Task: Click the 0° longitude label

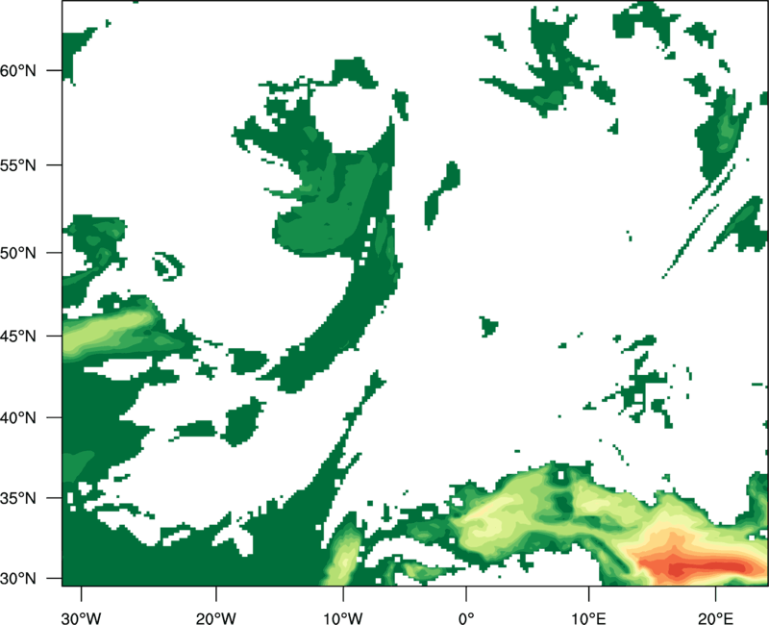Action: 466,618
